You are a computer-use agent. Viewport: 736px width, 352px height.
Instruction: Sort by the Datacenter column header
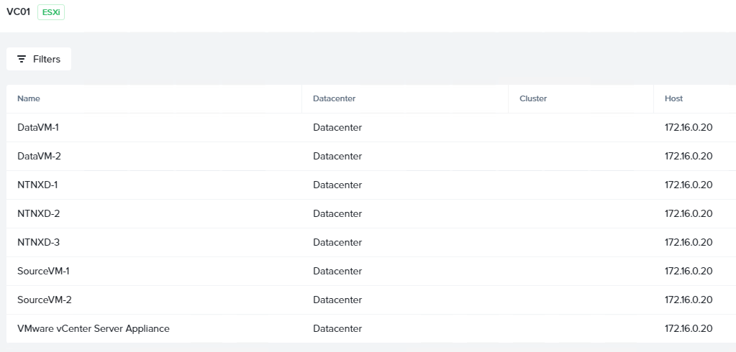pyautogui.click(x=335, y=98)
